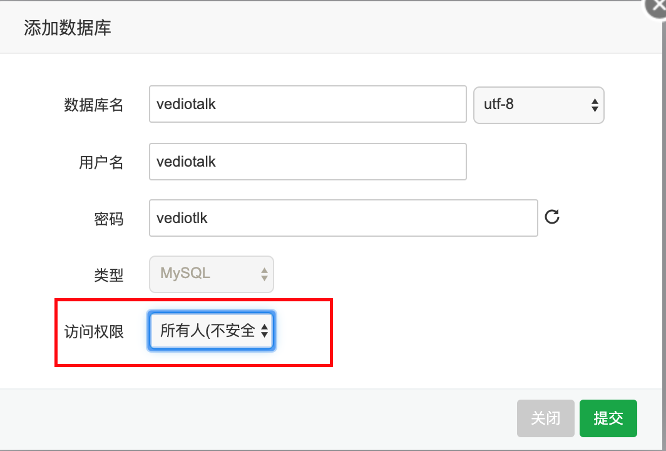Click the 密码 label
666x451 pixels.
coord(109,219)
